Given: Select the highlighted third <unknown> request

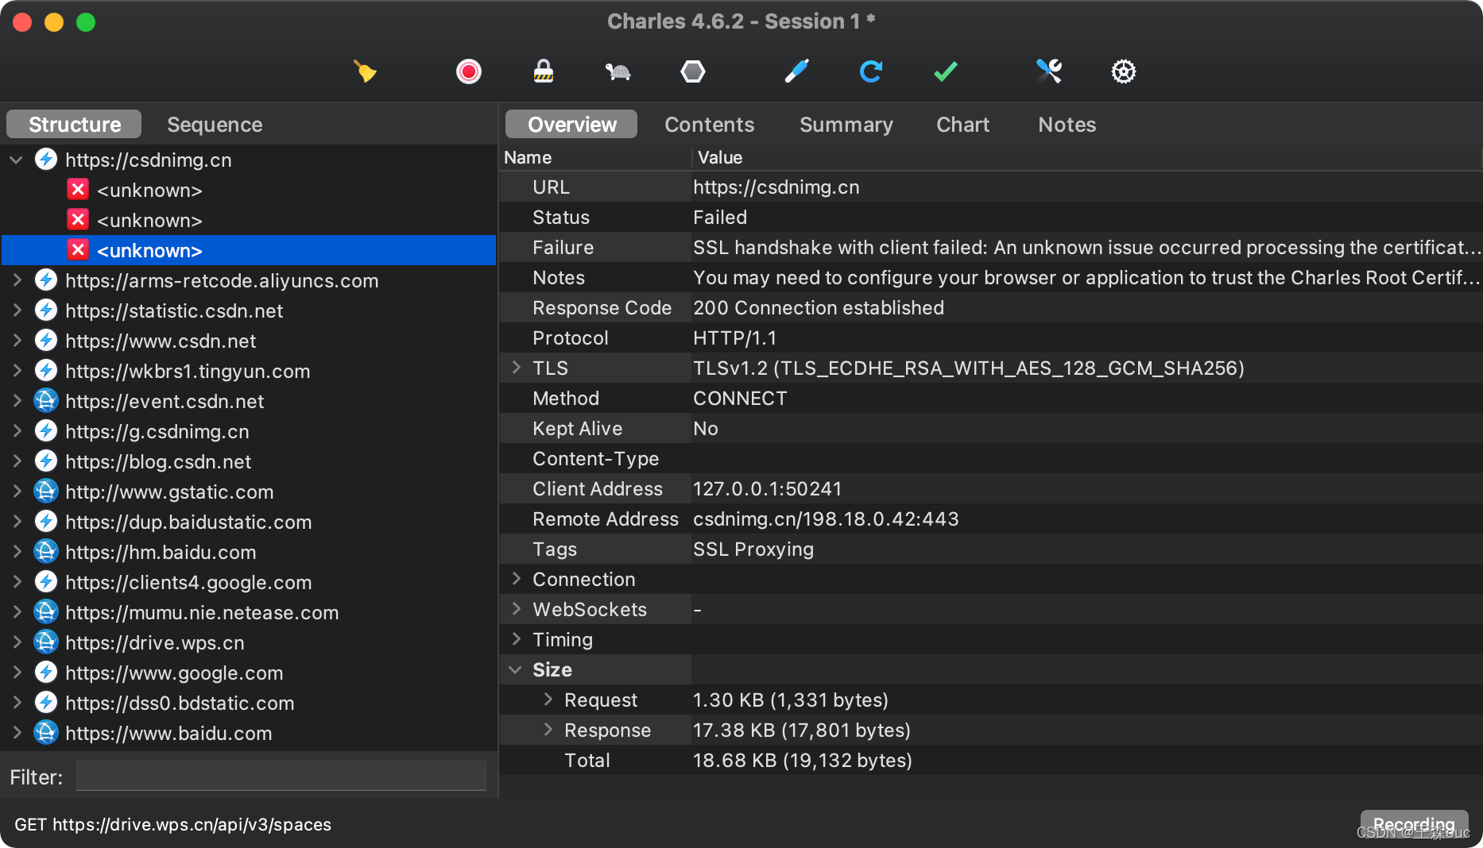Looking at the screenshot, I should tap(249, 251).
